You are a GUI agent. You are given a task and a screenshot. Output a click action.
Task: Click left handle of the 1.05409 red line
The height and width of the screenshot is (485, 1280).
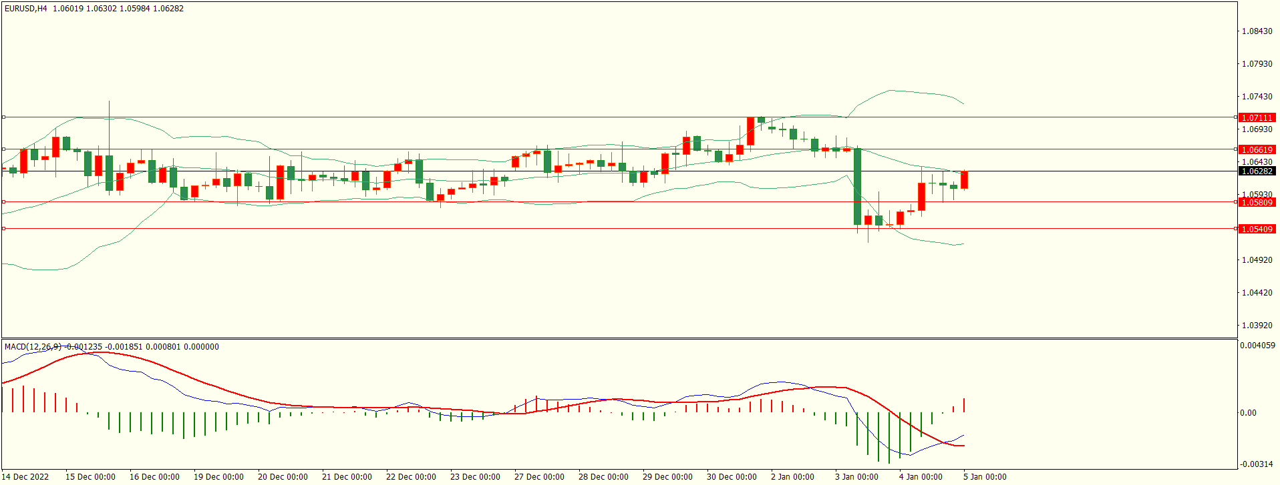coord(3,229)
